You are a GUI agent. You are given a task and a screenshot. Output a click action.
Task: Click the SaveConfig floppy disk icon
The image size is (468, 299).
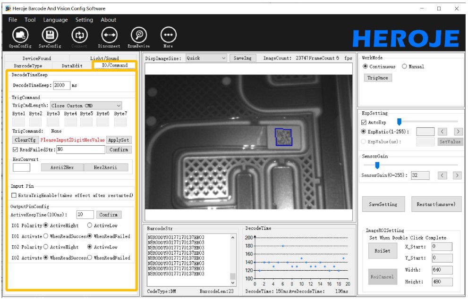pos(50,35)
